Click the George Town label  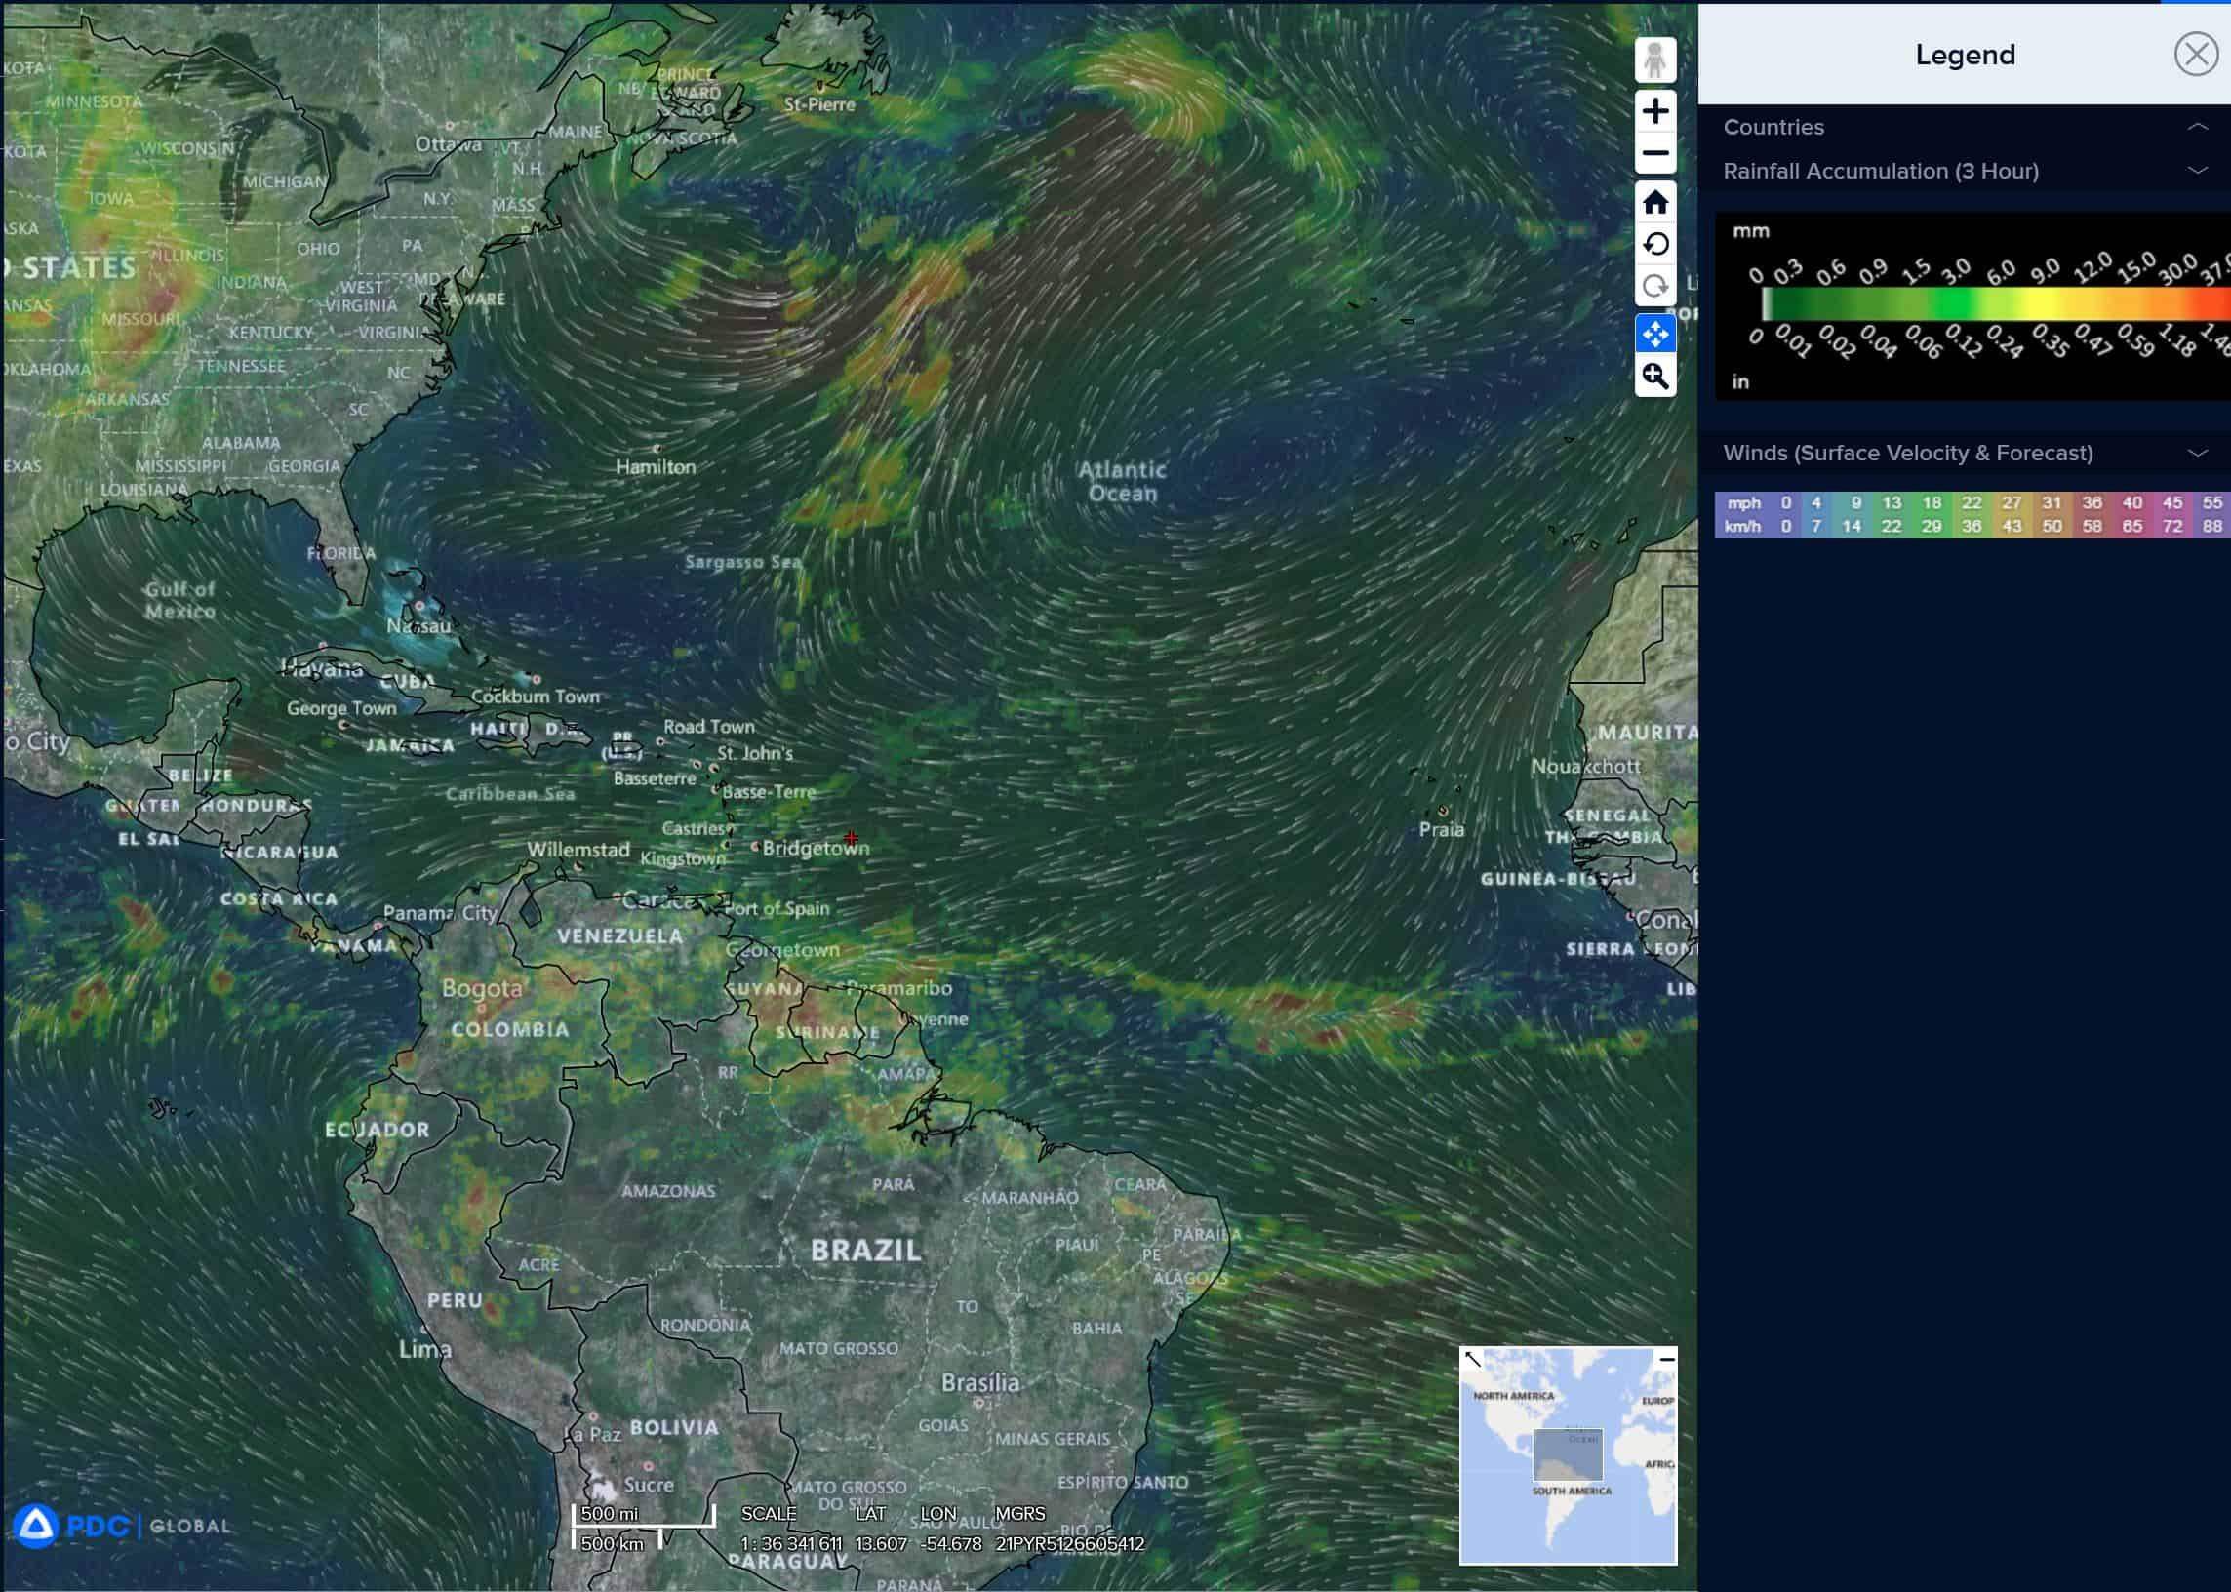click(341, 708)
